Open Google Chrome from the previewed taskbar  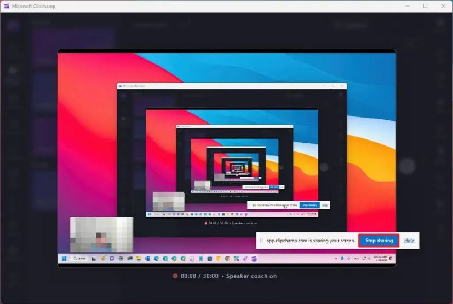(x=227, y=259)
